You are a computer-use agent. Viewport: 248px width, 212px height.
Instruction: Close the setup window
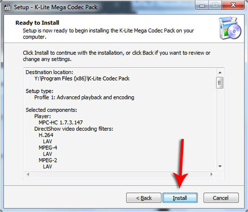(x=233, y=6)
